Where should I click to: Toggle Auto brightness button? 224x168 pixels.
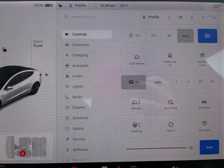click(209, 147)
